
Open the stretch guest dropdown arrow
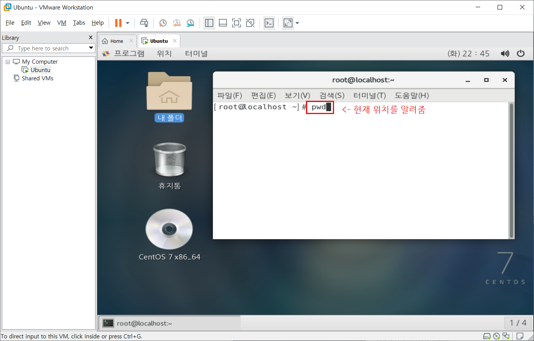click(x=297, y=23)
